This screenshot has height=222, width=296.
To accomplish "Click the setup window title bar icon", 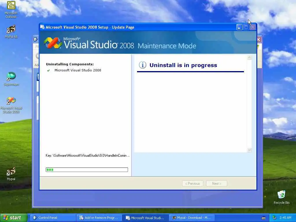I will (42, 27).
